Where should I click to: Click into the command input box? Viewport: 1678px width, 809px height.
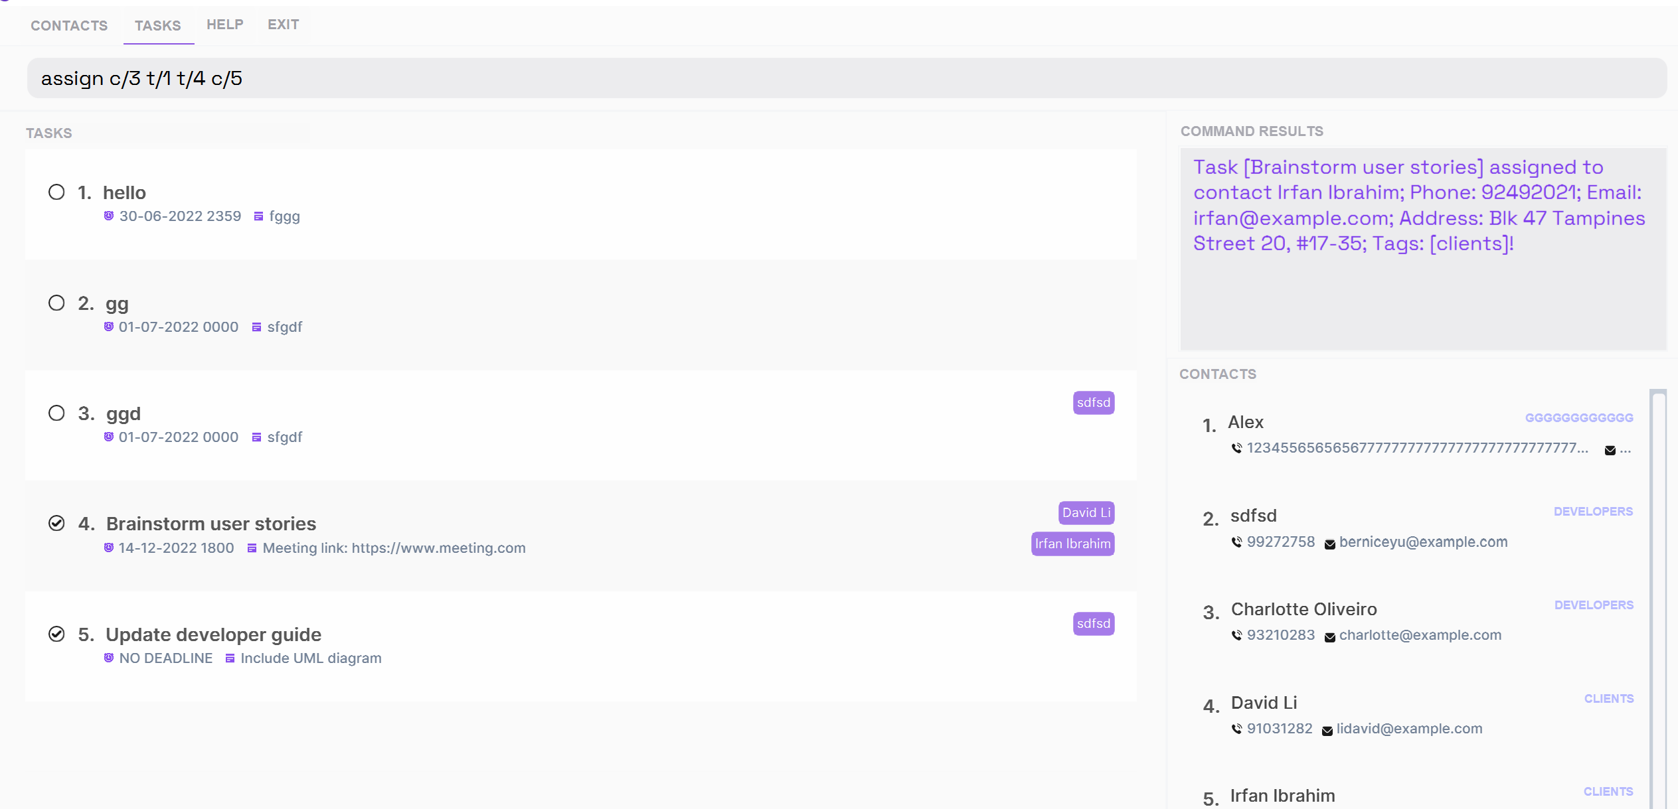coord(846,78)
